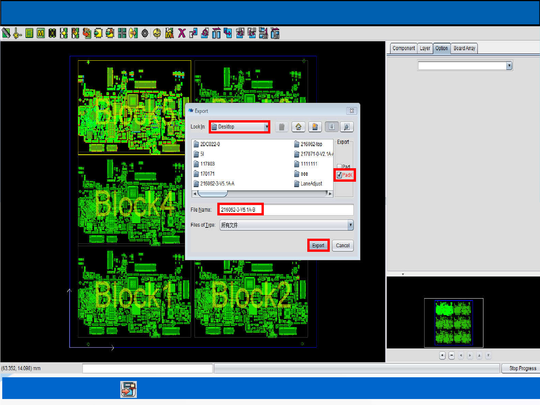Go up one folder level in Export dialog
Screen dimensions: 540x405
tap(282, 127)
